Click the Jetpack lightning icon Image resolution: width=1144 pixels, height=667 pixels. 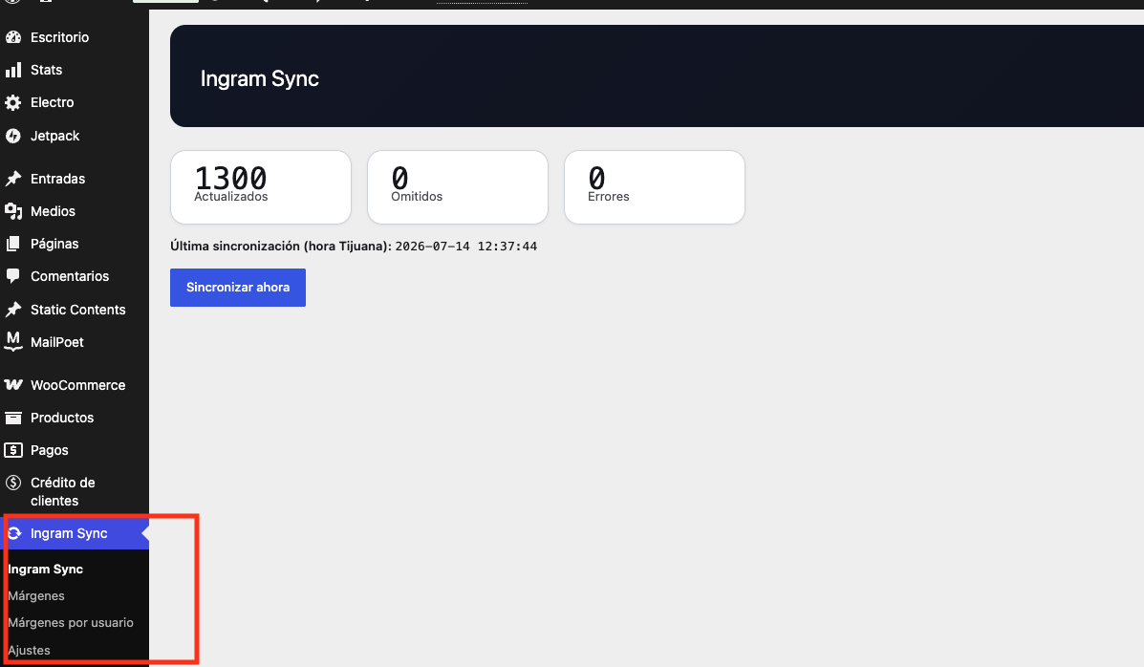tap(13, 136)
